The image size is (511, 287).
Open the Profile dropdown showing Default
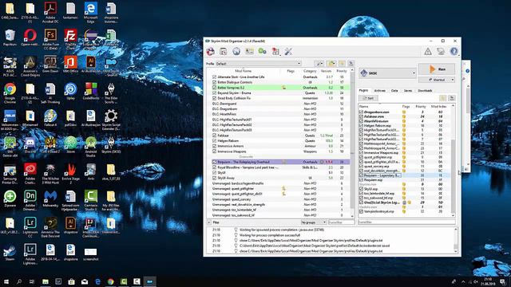(258, 64)
